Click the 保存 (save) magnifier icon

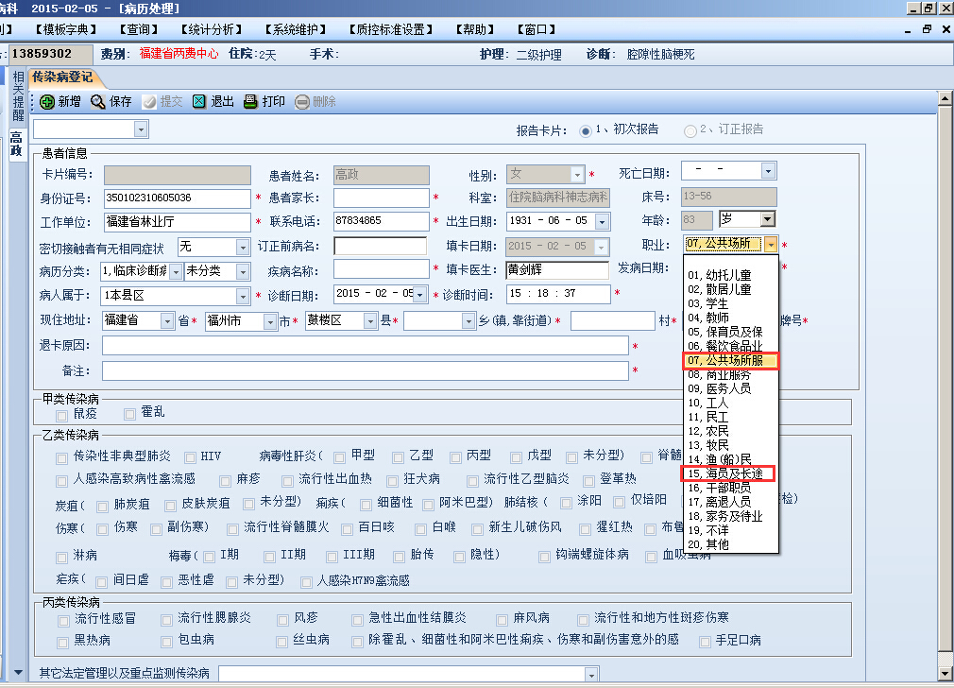click(98, 102)
